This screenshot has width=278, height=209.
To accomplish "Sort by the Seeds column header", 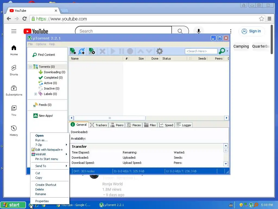I will click(x=200, y=59).
